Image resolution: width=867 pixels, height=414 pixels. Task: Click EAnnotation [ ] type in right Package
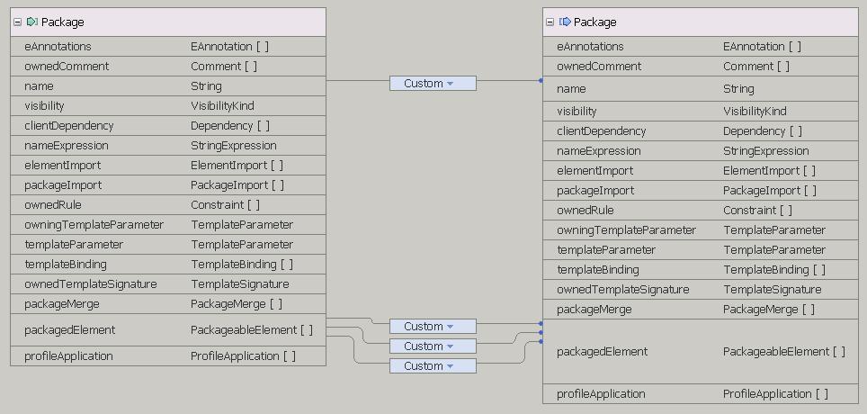tap(762, 47)
